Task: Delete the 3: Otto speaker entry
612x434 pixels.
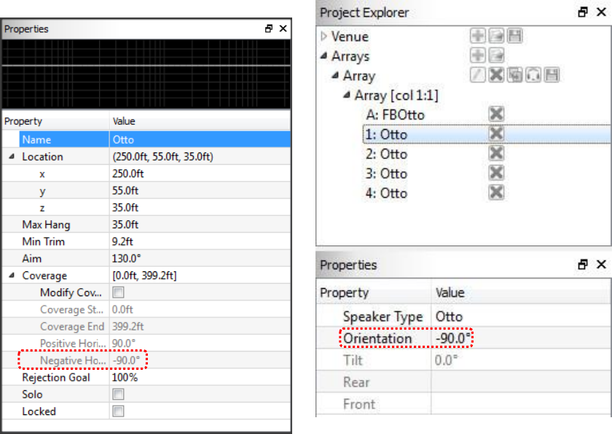Action: 496,173
